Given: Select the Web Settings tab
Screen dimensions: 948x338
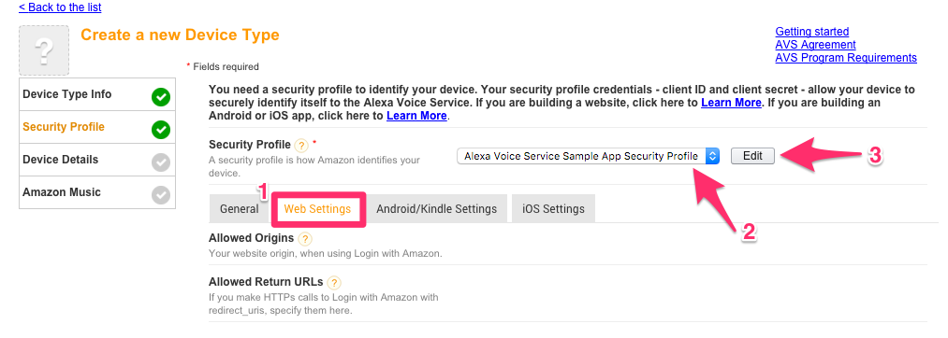Looking at the screenshot, I should (317, 209).
